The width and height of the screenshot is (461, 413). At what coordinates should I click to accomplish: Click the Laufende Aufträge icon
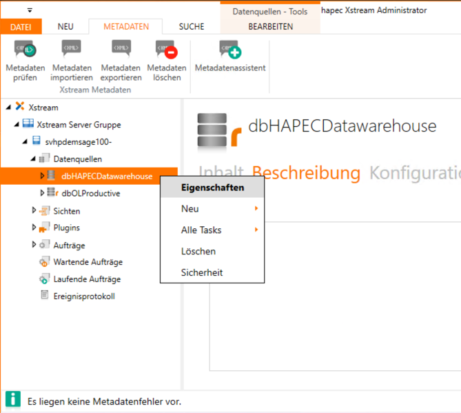[x=45, y=279]
